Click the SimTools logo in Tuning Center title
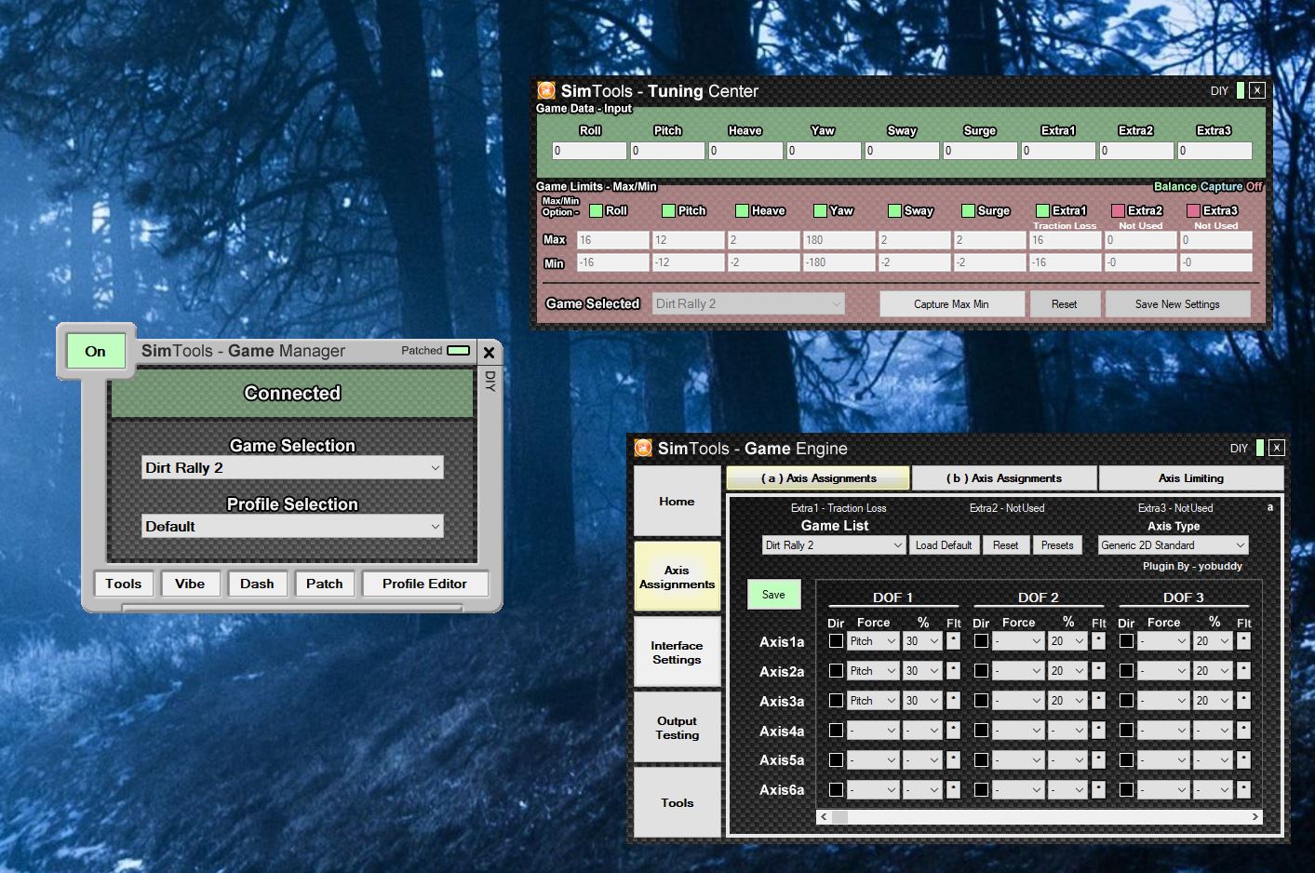This screenshot has width=1315, height=873. 546,90
